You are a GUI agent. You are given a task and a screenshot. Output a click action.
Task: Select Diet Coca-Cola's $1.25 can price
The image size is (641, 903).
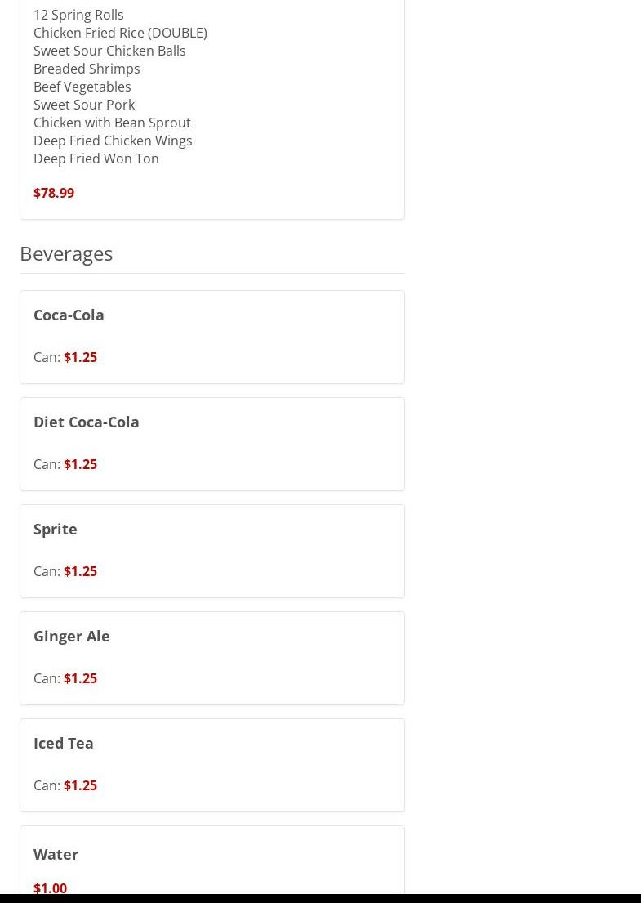(80, 464)
